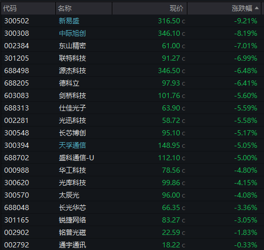Viewport: 264px width, 250px height.
Task: Open stock 天孚通信 by its name
Action: pyautogui.click(x=72, y=145)
